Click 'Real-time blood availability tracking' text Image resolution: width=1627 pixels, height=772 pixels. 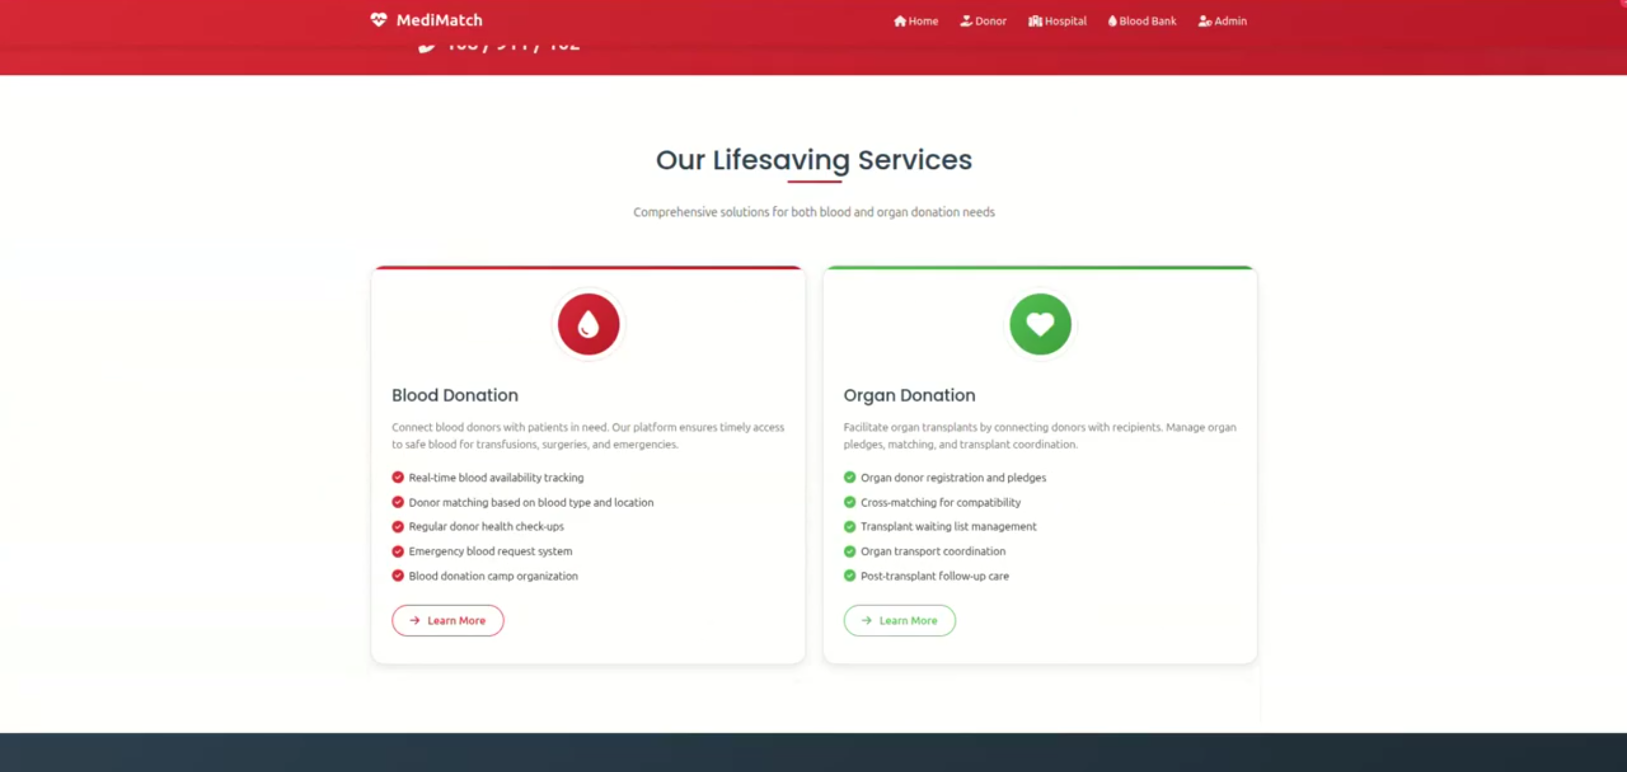(x=496, y=478)
